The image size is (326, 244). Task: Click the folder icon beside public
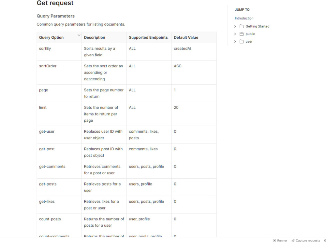point(241,34)
